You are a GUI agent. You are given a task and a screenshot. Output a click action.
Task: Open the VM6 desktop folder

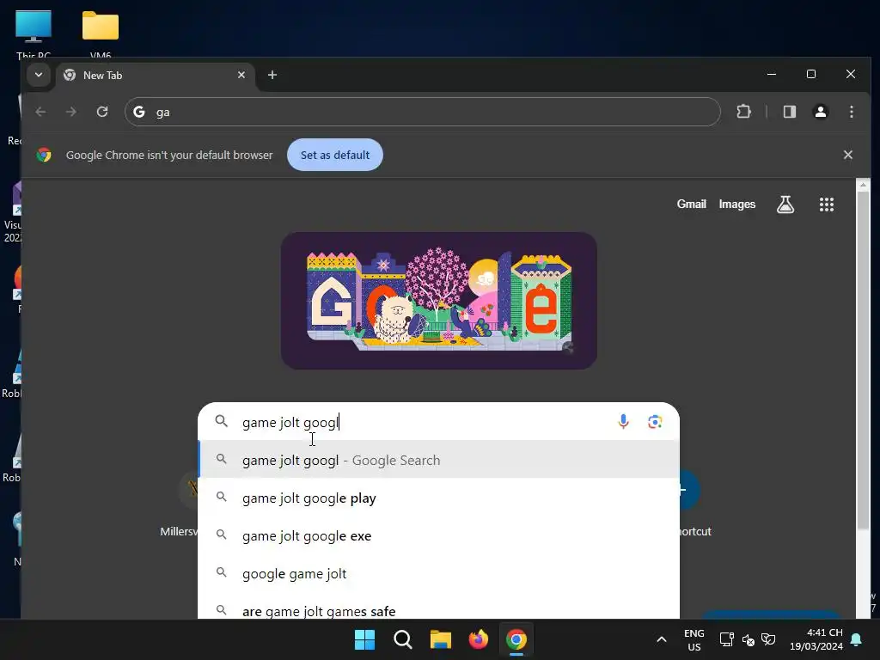point(101,34)
